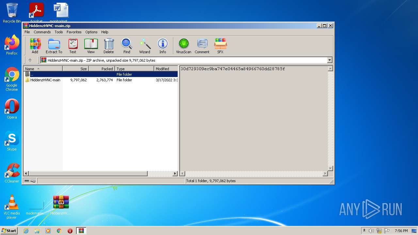
Task: Show hidden tray icons arrow
Action: [364, 231]
